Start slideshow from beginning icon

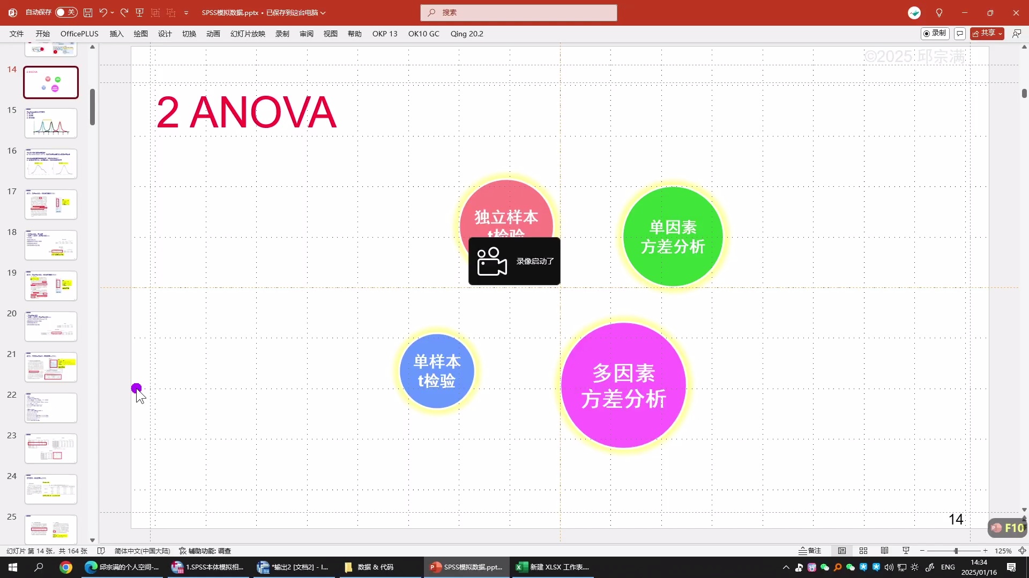(x=140, y=12)
